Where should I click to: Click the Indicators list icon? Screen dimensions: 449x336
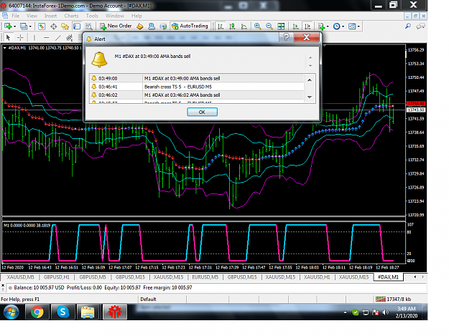point(322,27)
